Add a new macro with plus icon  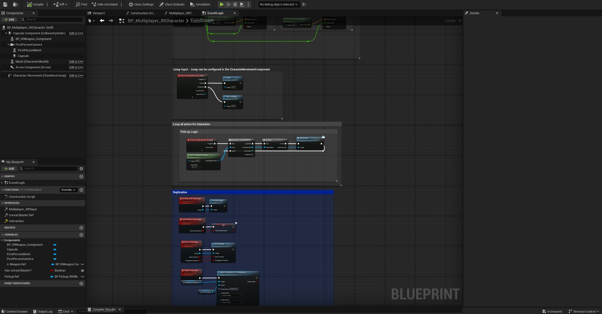[81, 228]
